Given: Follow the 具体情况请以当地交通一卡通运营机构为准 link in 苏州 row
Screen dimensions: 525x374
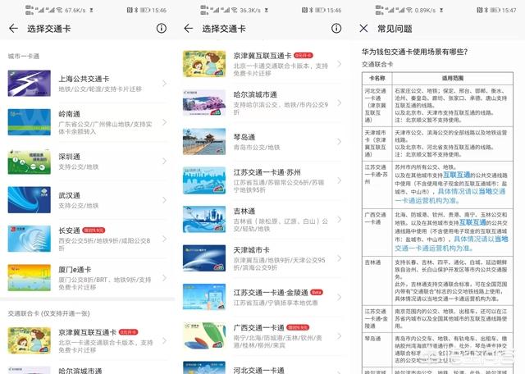Looking at the screenshot, I should (x=450, y=196).
